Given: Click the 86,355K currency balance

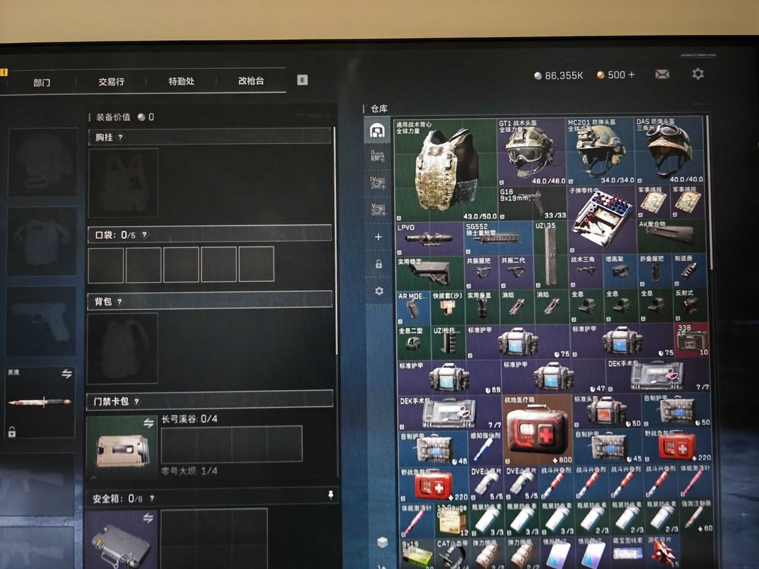Looking at the screenshot, I should pos(559,75).
